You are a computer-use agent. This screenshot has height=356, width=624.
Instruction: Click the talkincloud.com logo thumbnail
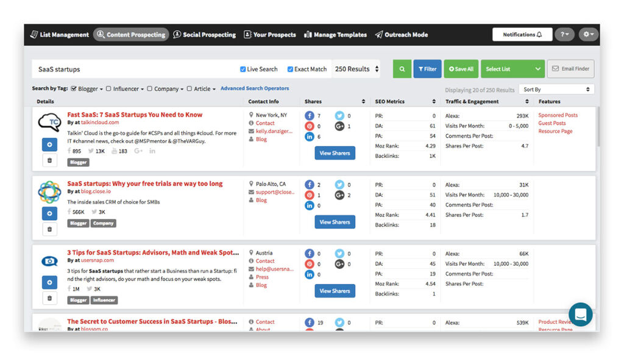[x=49, y=123]
